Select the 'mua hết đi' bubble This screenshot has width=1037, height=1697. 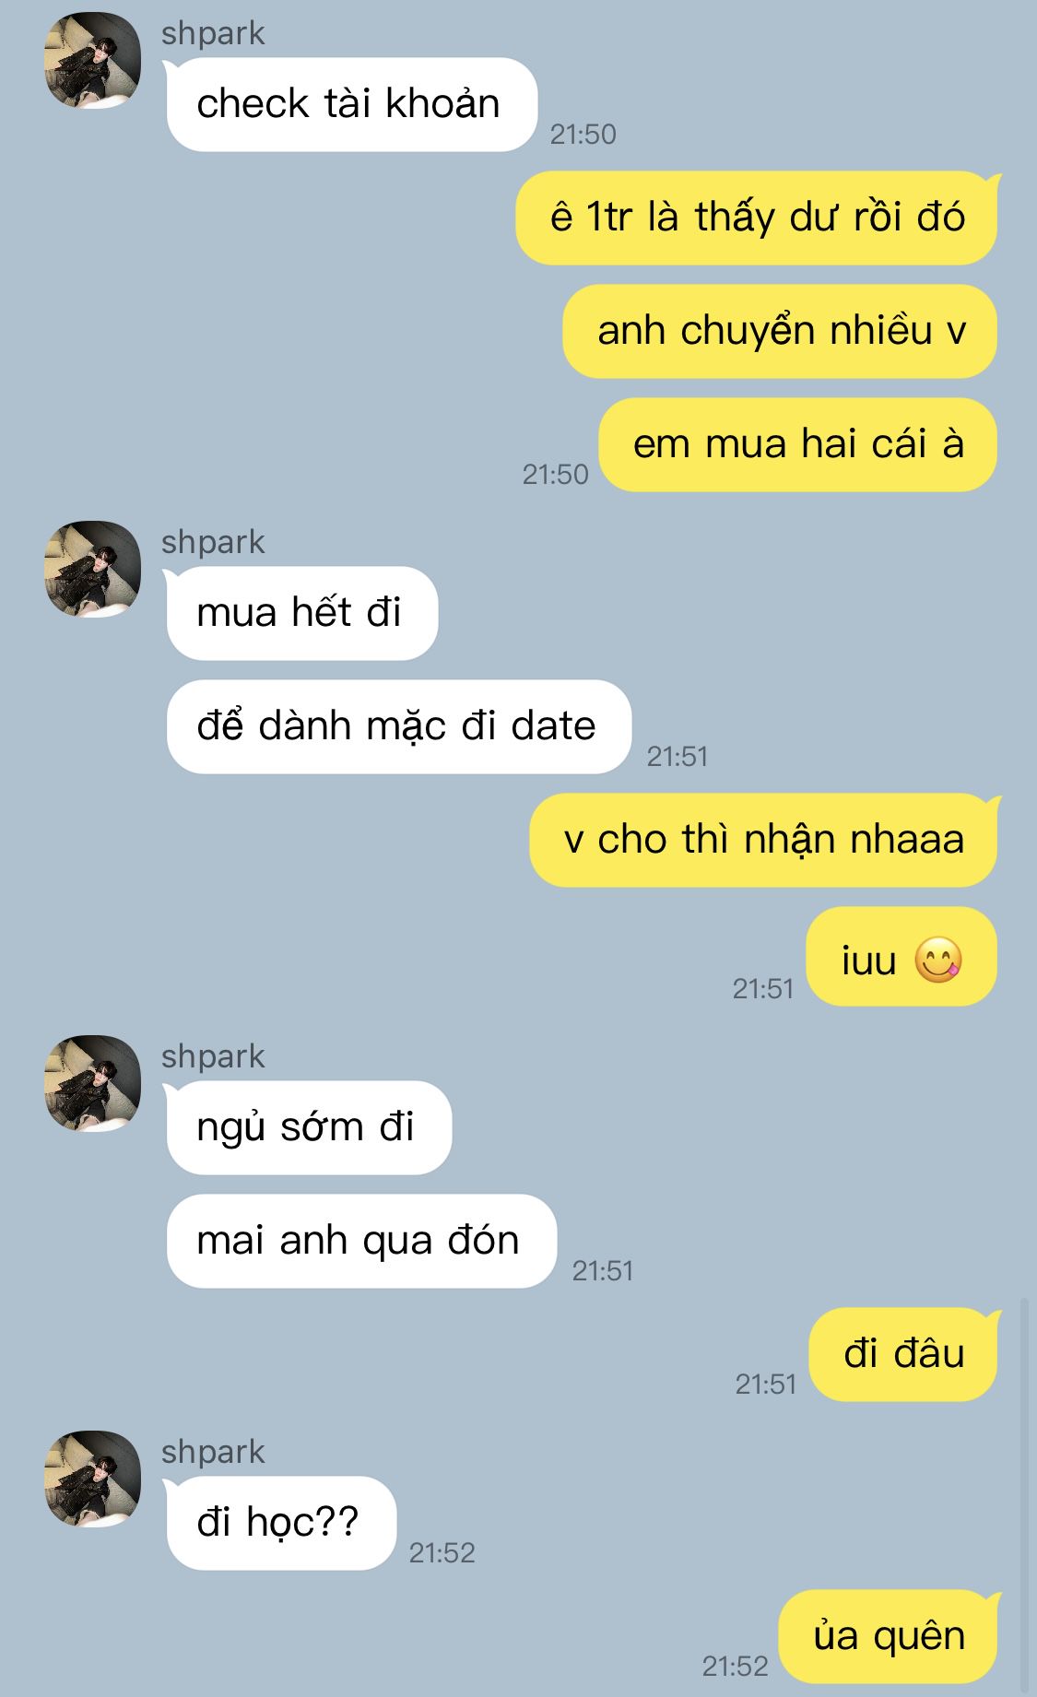302,613
